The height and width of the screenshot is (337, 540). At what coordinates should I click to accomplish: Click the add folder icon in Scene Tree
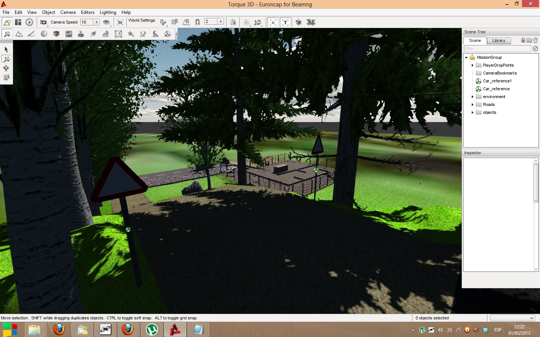[529, 40]
